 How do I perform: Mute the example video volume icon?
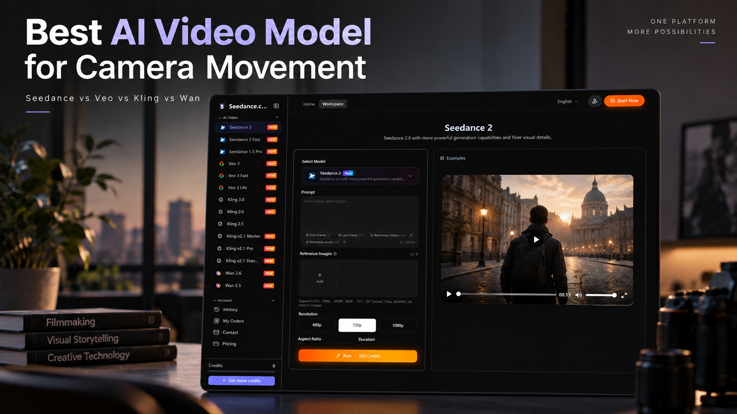click(x=578, y=295)
